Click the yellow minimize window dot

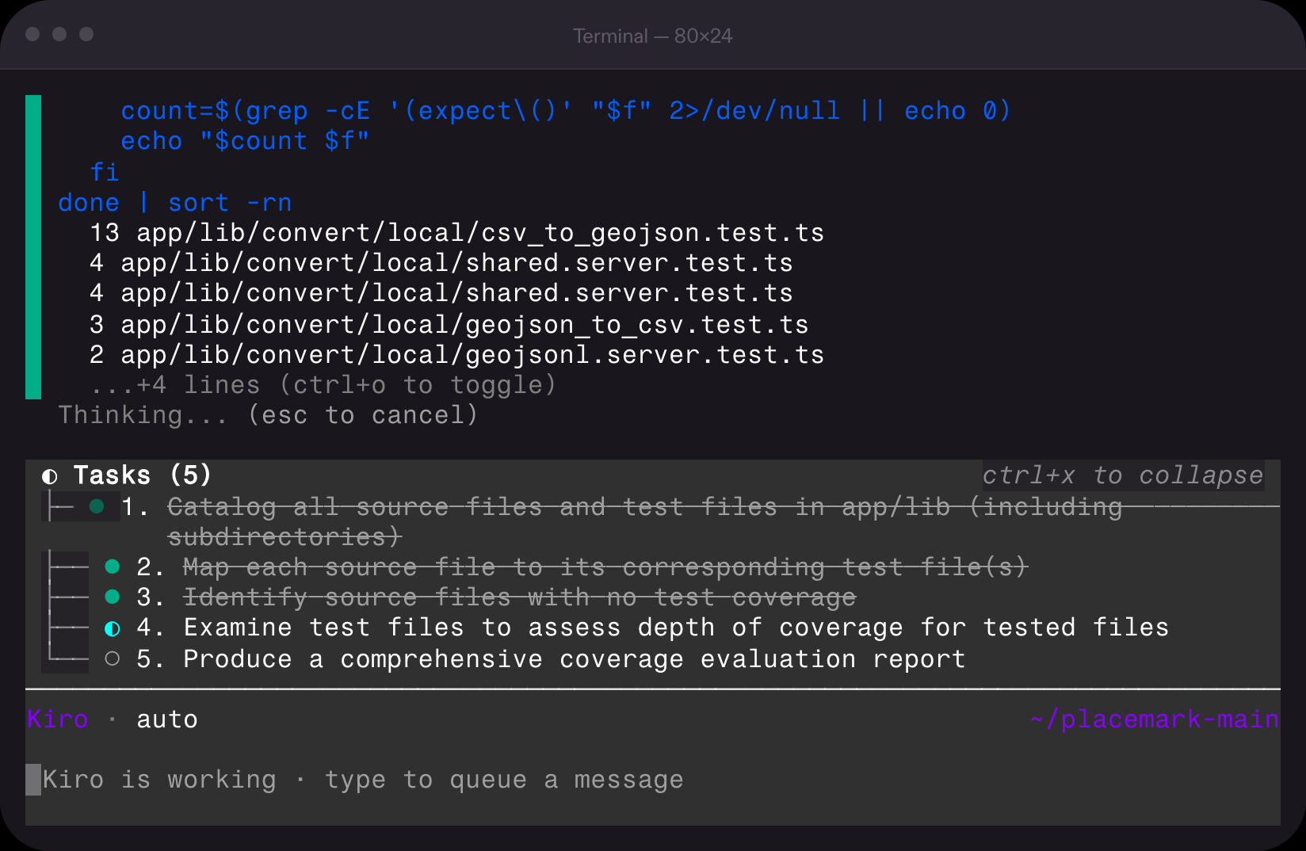click(59, 34)
